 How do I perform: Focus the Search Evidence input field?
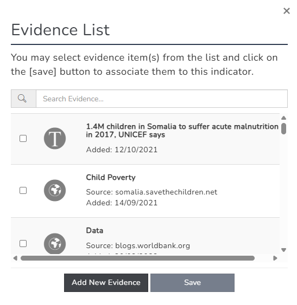pos(162,99)
